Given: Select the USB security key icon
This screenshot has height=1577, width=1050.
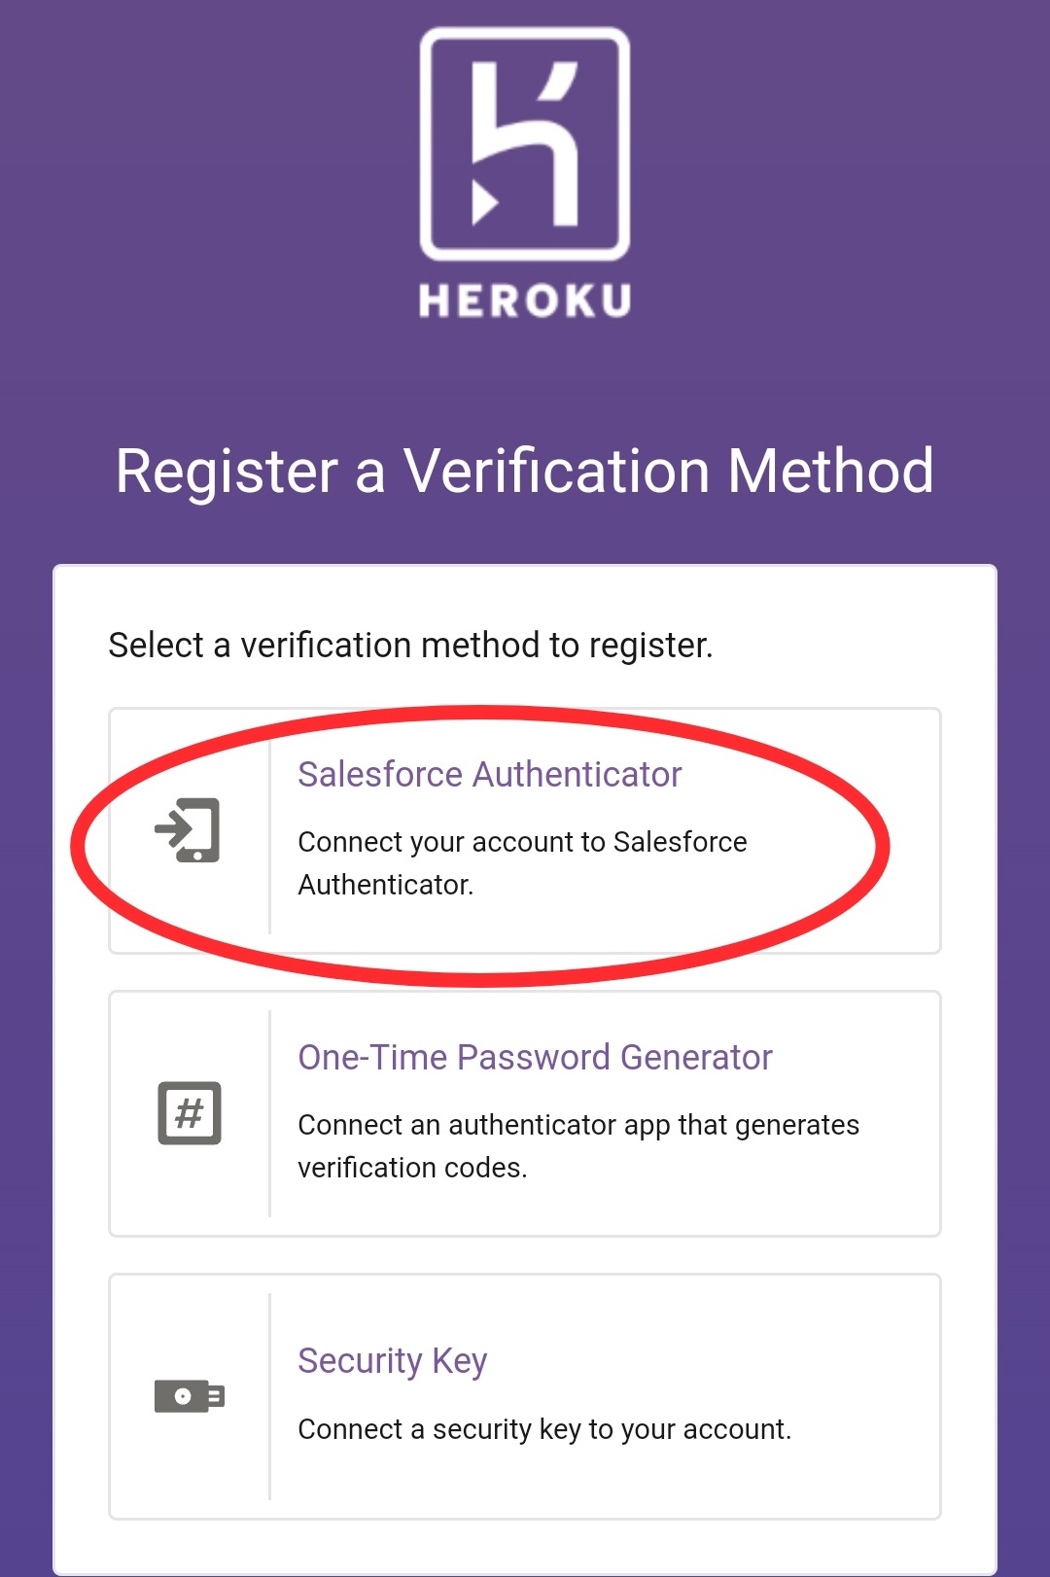Looking at the screenshot, I should tap(190, 1396).
